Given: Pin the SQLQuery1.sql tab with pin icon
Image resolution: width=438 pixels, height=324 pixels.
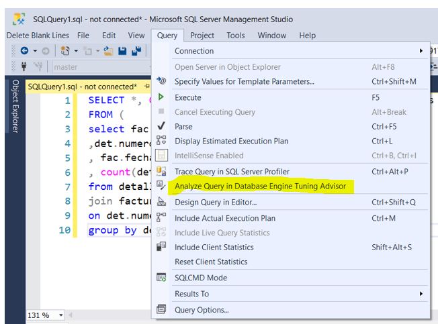Looking at the screenshot, I should [x=146, y=87].
